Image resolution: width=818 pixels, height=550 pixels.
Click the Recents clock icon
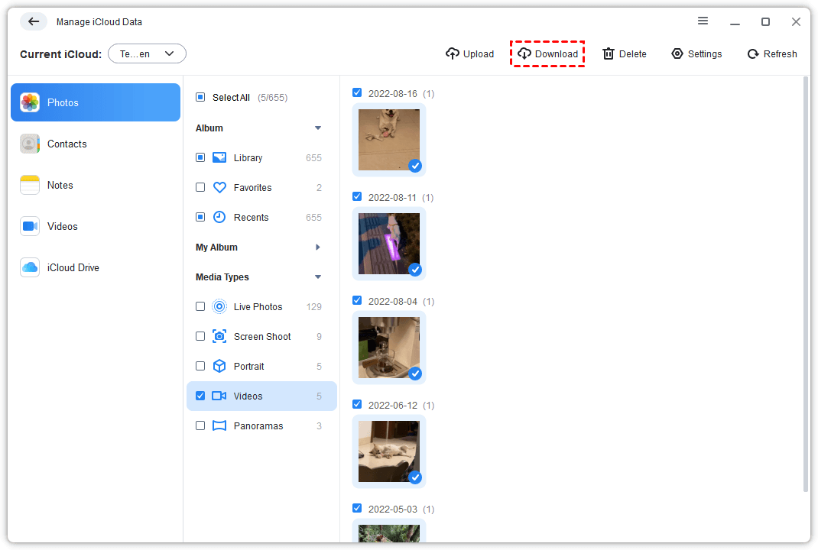pyautogui.click(x=219, y=217)
